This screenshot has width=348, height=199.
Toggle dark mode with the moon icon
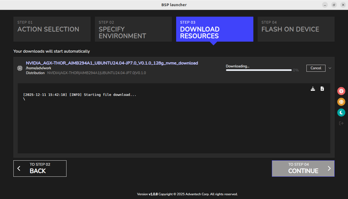click(x=341, y=112)
